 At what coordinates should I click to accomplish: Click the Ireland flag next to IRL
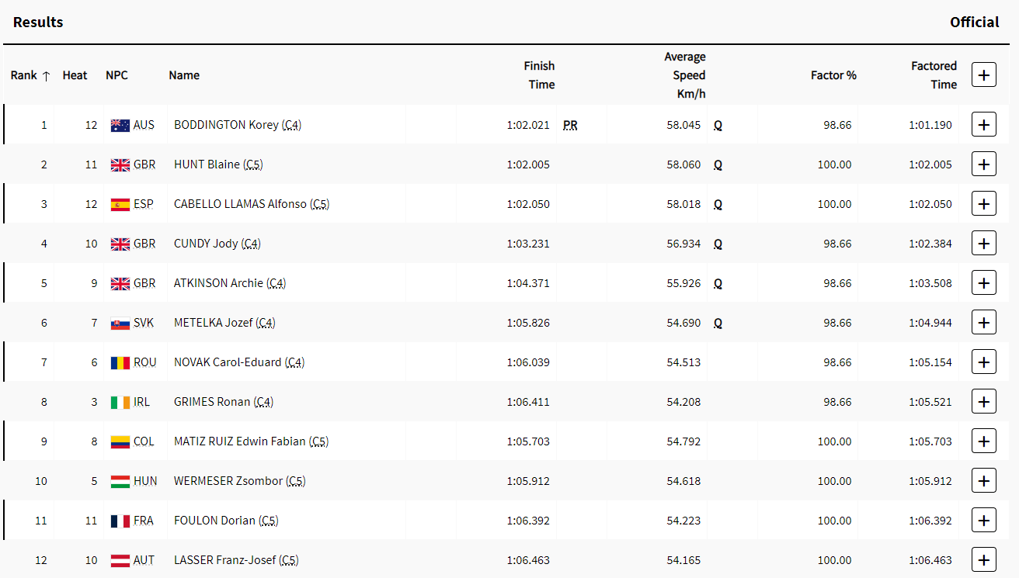(120, 402)
